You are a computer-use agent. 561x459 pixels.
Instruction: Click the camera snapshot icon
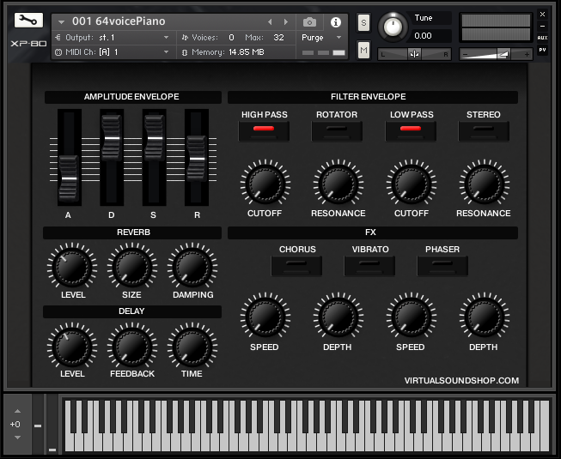[x=309, y=21]
